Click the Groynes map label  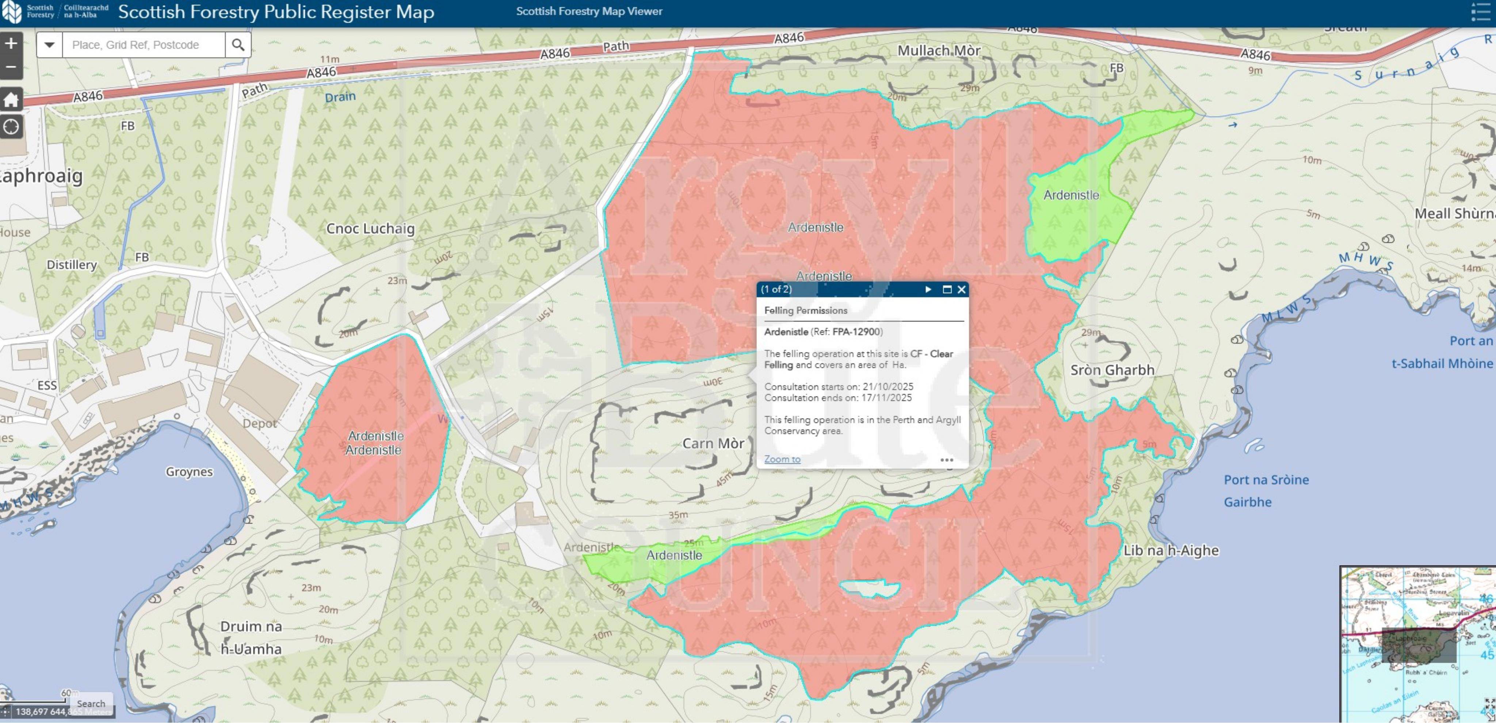pyautogui.click(x=189, y=471)
